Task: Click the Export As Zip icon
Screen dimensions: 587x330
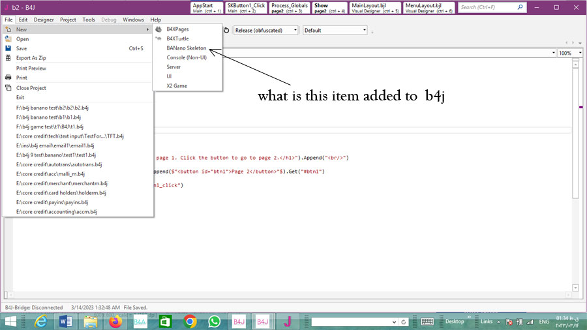Action: pyautogui.click(x=8, y=57)
